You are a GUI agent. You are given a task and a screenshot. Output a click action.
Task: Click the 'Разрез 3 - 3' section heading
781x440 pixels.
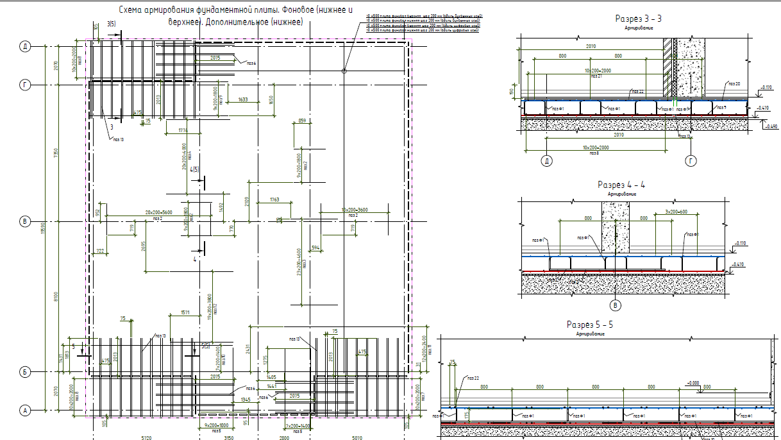click(x=638, y=18)
